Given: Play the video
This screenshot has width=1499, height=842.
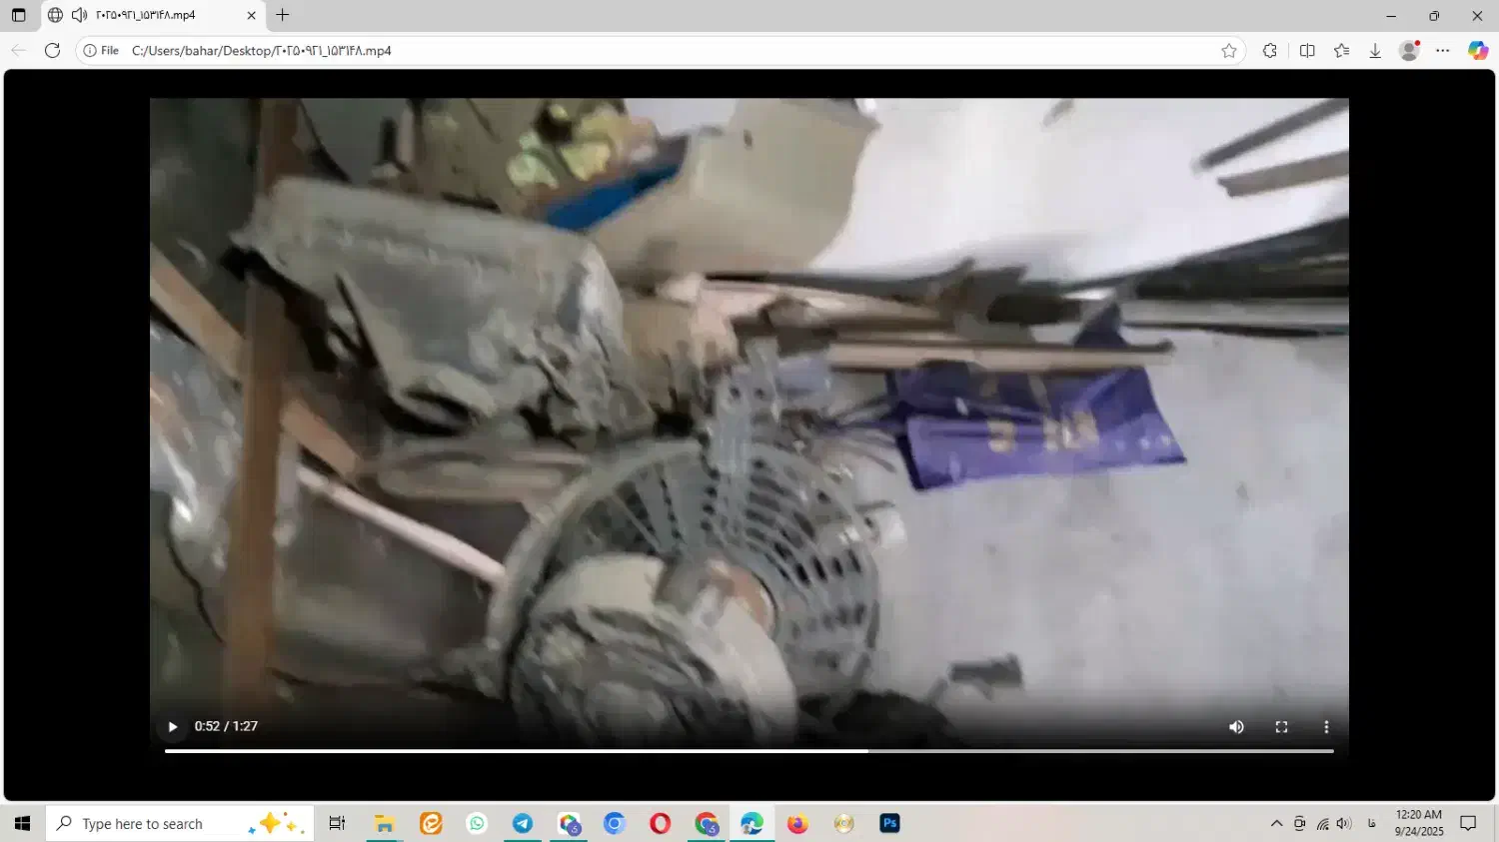Looking at the screenshot, I should point(173,727).
